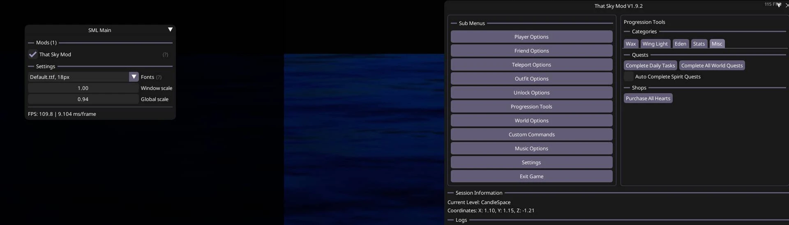Open the Default.ttf font dropdown arrow
The image size is (789, 225).
(134, 77)
